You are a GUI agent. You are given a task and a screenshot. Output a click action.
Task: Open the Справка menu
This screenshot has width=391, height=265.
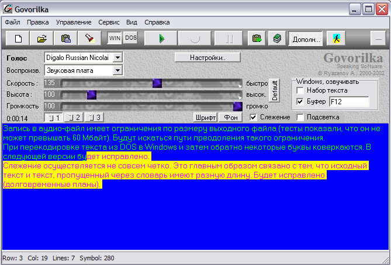(157, 22)
